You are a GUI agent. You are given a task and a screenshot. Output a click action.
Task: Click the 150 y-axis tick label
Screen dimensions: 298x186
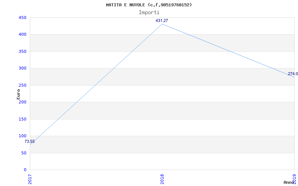click(x=22, y=119)
